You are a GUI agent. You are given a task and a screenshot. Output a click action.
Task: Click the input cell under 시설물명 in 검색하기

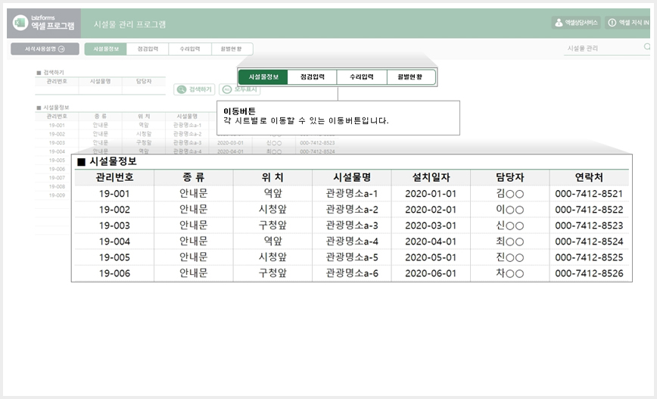click(101, 89)
